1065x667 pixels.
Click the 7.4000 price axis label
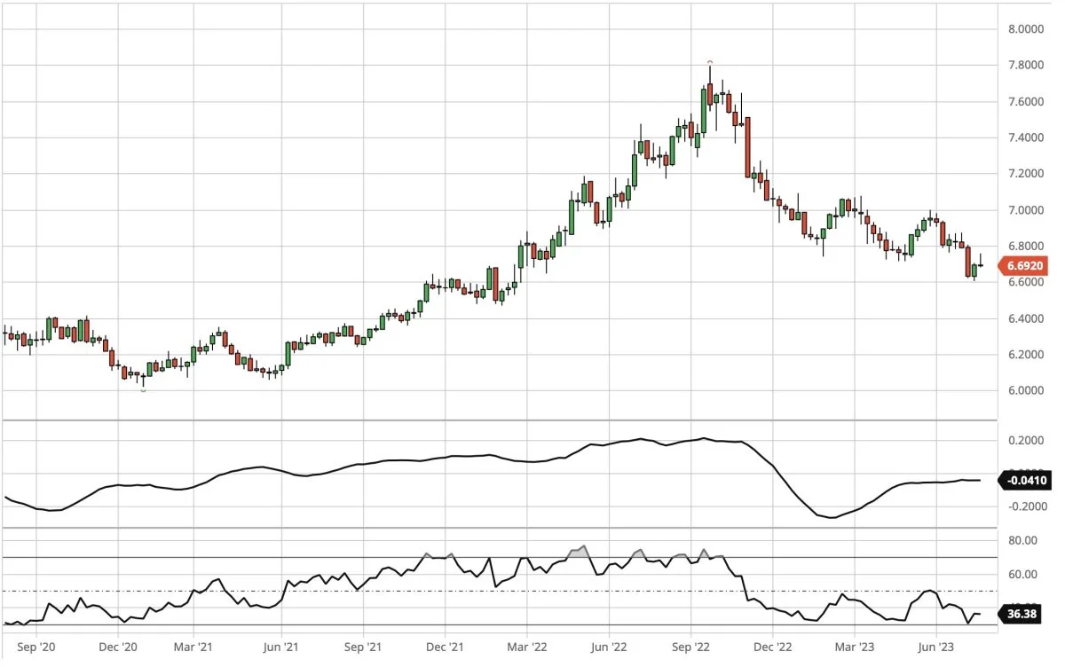pyautogui.click(x=1027, y=137)
